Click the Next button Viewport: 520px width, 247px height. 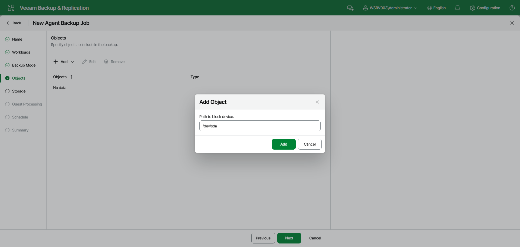click(x=289, y=238)
